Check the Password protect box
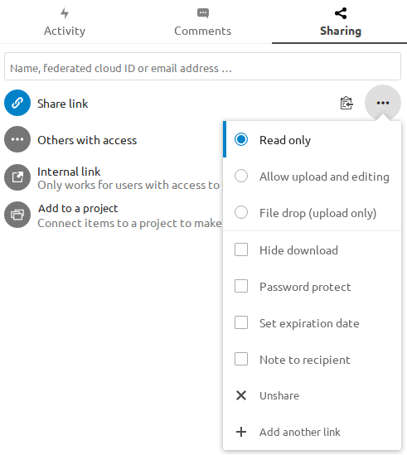This screenshot has width=407, height=455. click(x=241, y=286)
